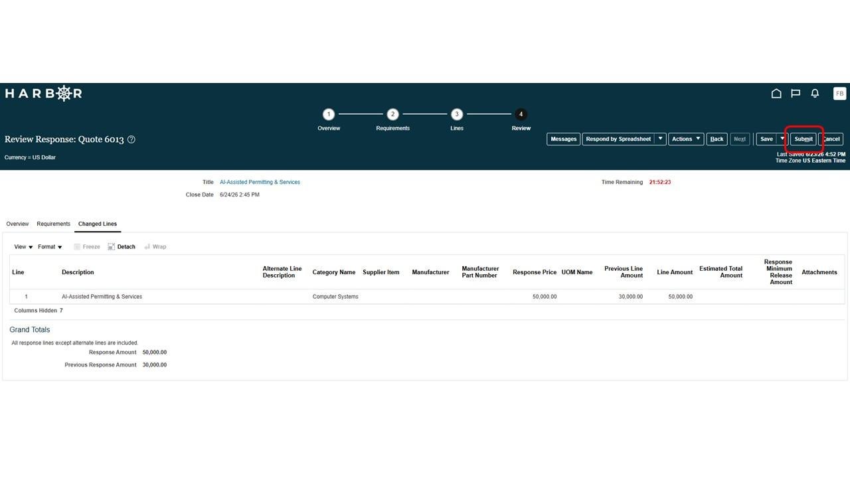
Task: Click the Messages button
Action: 563,139
